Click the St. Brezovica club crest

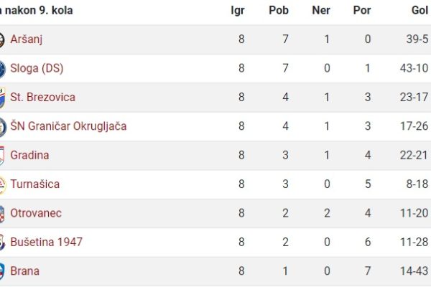tap(2, 98)
